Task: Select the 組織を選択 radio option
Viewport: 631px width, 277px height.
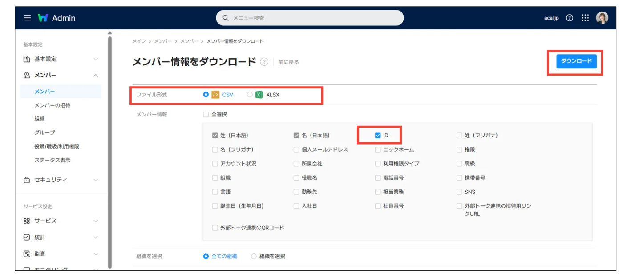Action: (x=254, y=256)
